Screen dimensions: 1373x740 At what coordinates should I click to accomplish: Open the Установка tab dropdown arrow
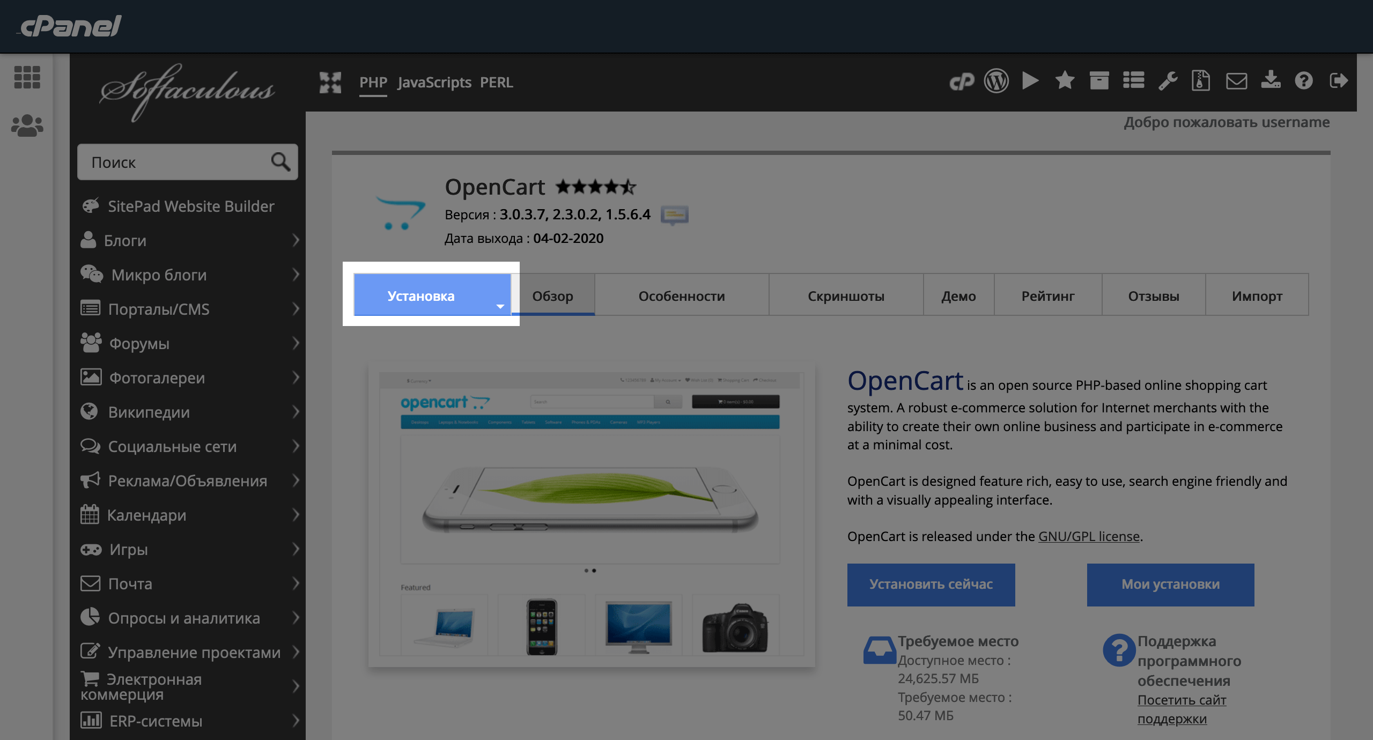tap(500, 307)
